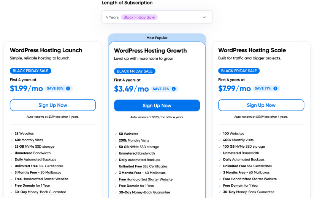The width and height of the screenshot is (336, 198).
Task: Click the Scale plan BLACK FRIDAY SALE badge
Action: [x=239, y=71]
